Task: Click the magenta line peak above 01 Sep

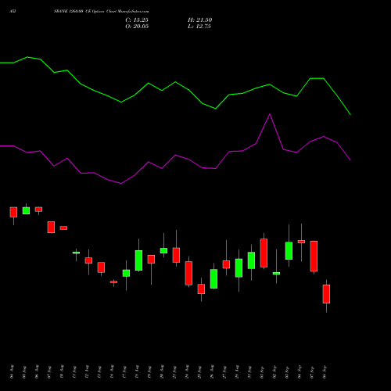Action: tap(270, 114)
